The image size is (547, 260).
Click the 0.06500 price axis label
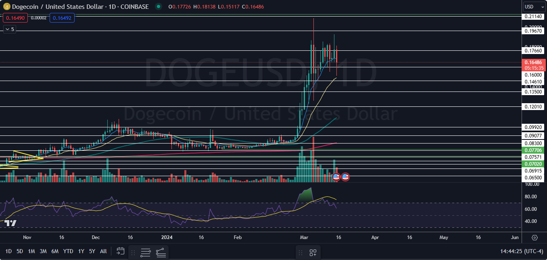click(x=533, y=177)
